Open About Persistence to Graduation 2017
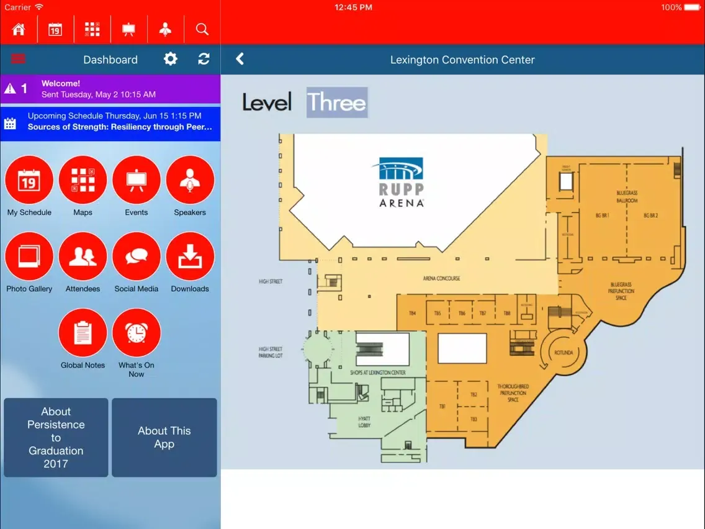The image size is (705, 529). tap(56, 437)
